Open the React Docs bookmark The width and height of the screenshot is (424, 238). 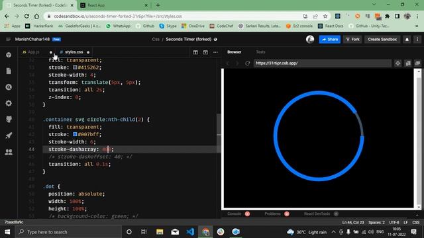click(331, 26)
